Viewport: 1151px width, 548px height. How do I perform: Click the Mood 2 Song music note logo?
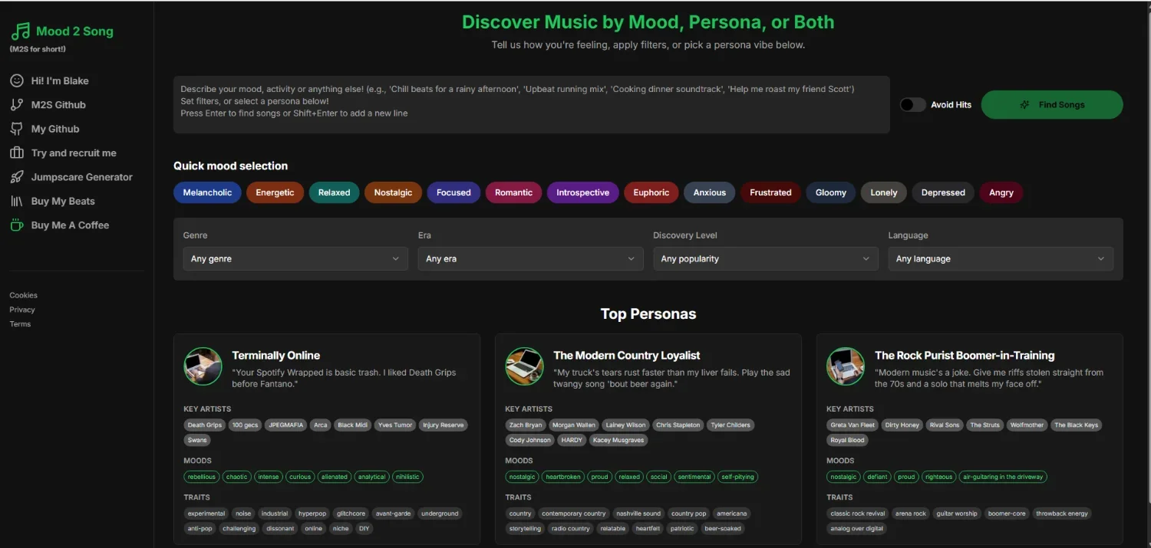21,31
